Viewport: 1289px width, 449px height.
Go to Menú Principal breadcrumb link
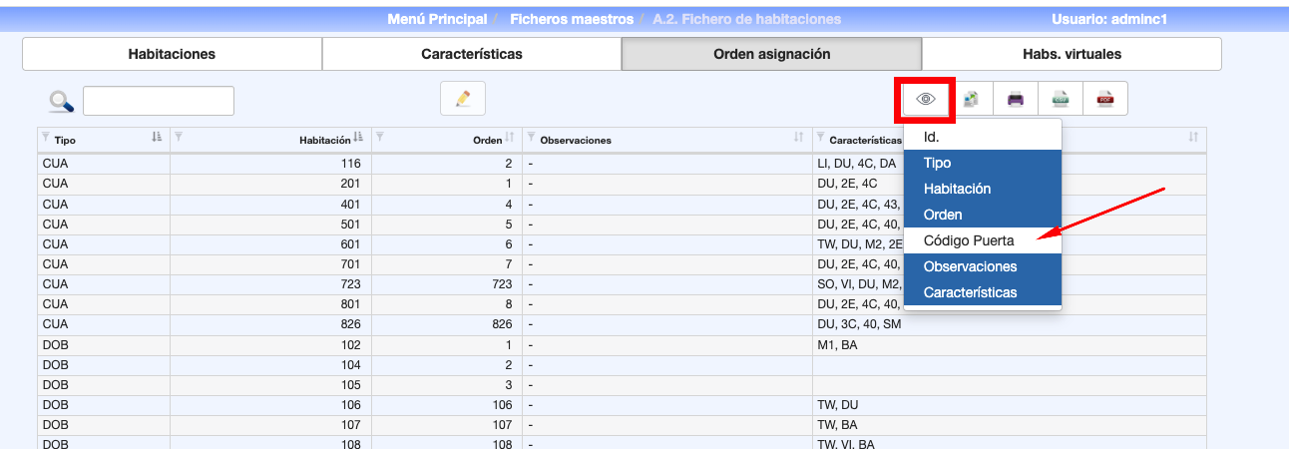coord(437,19)
